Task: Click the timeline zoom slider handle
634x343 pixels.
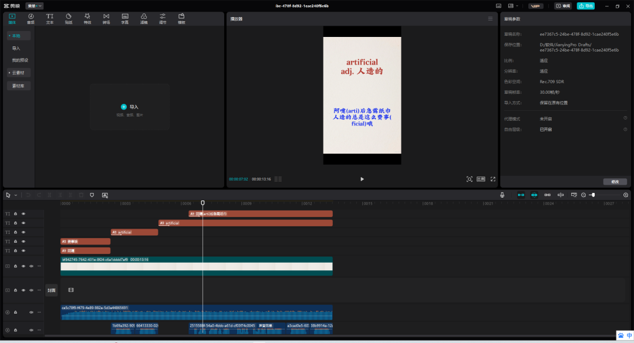Action: 593,195
